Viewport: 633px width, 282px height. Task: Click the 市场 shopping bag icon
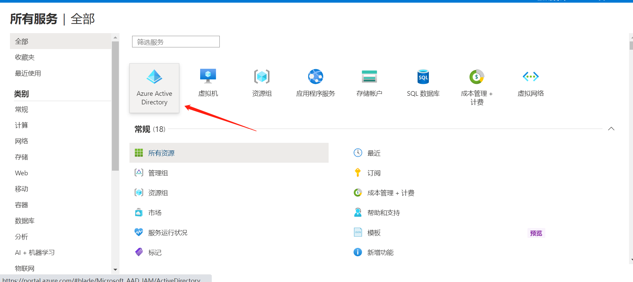click(x=139, y=212)
